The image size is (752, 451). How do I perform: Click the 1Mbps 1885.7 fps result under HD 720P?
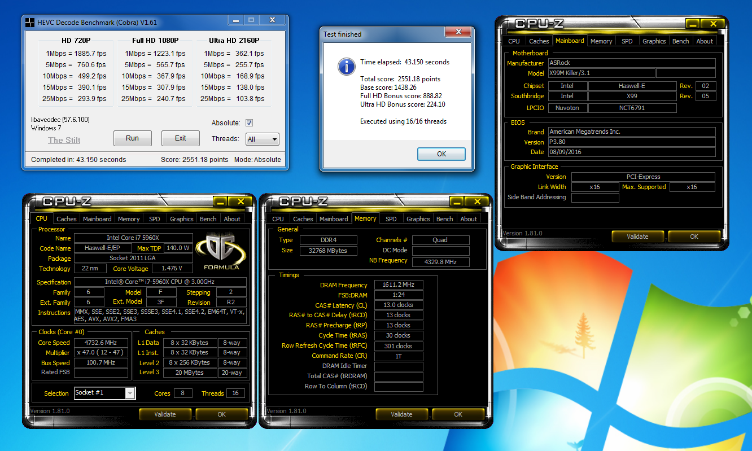(x=76, y=54)
